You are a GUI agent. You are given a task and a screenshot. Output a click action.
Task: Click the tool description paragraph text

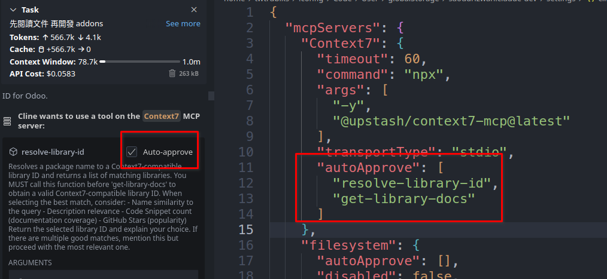pyautogui.click(x=103, y=207)
